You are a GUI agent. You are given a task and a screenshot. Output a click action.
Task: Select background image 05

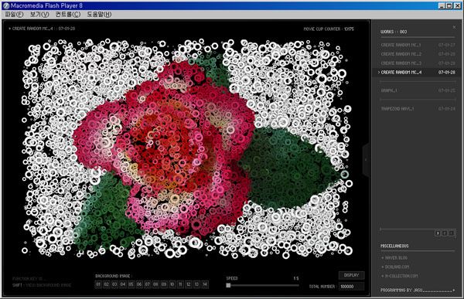click(131, 284)
